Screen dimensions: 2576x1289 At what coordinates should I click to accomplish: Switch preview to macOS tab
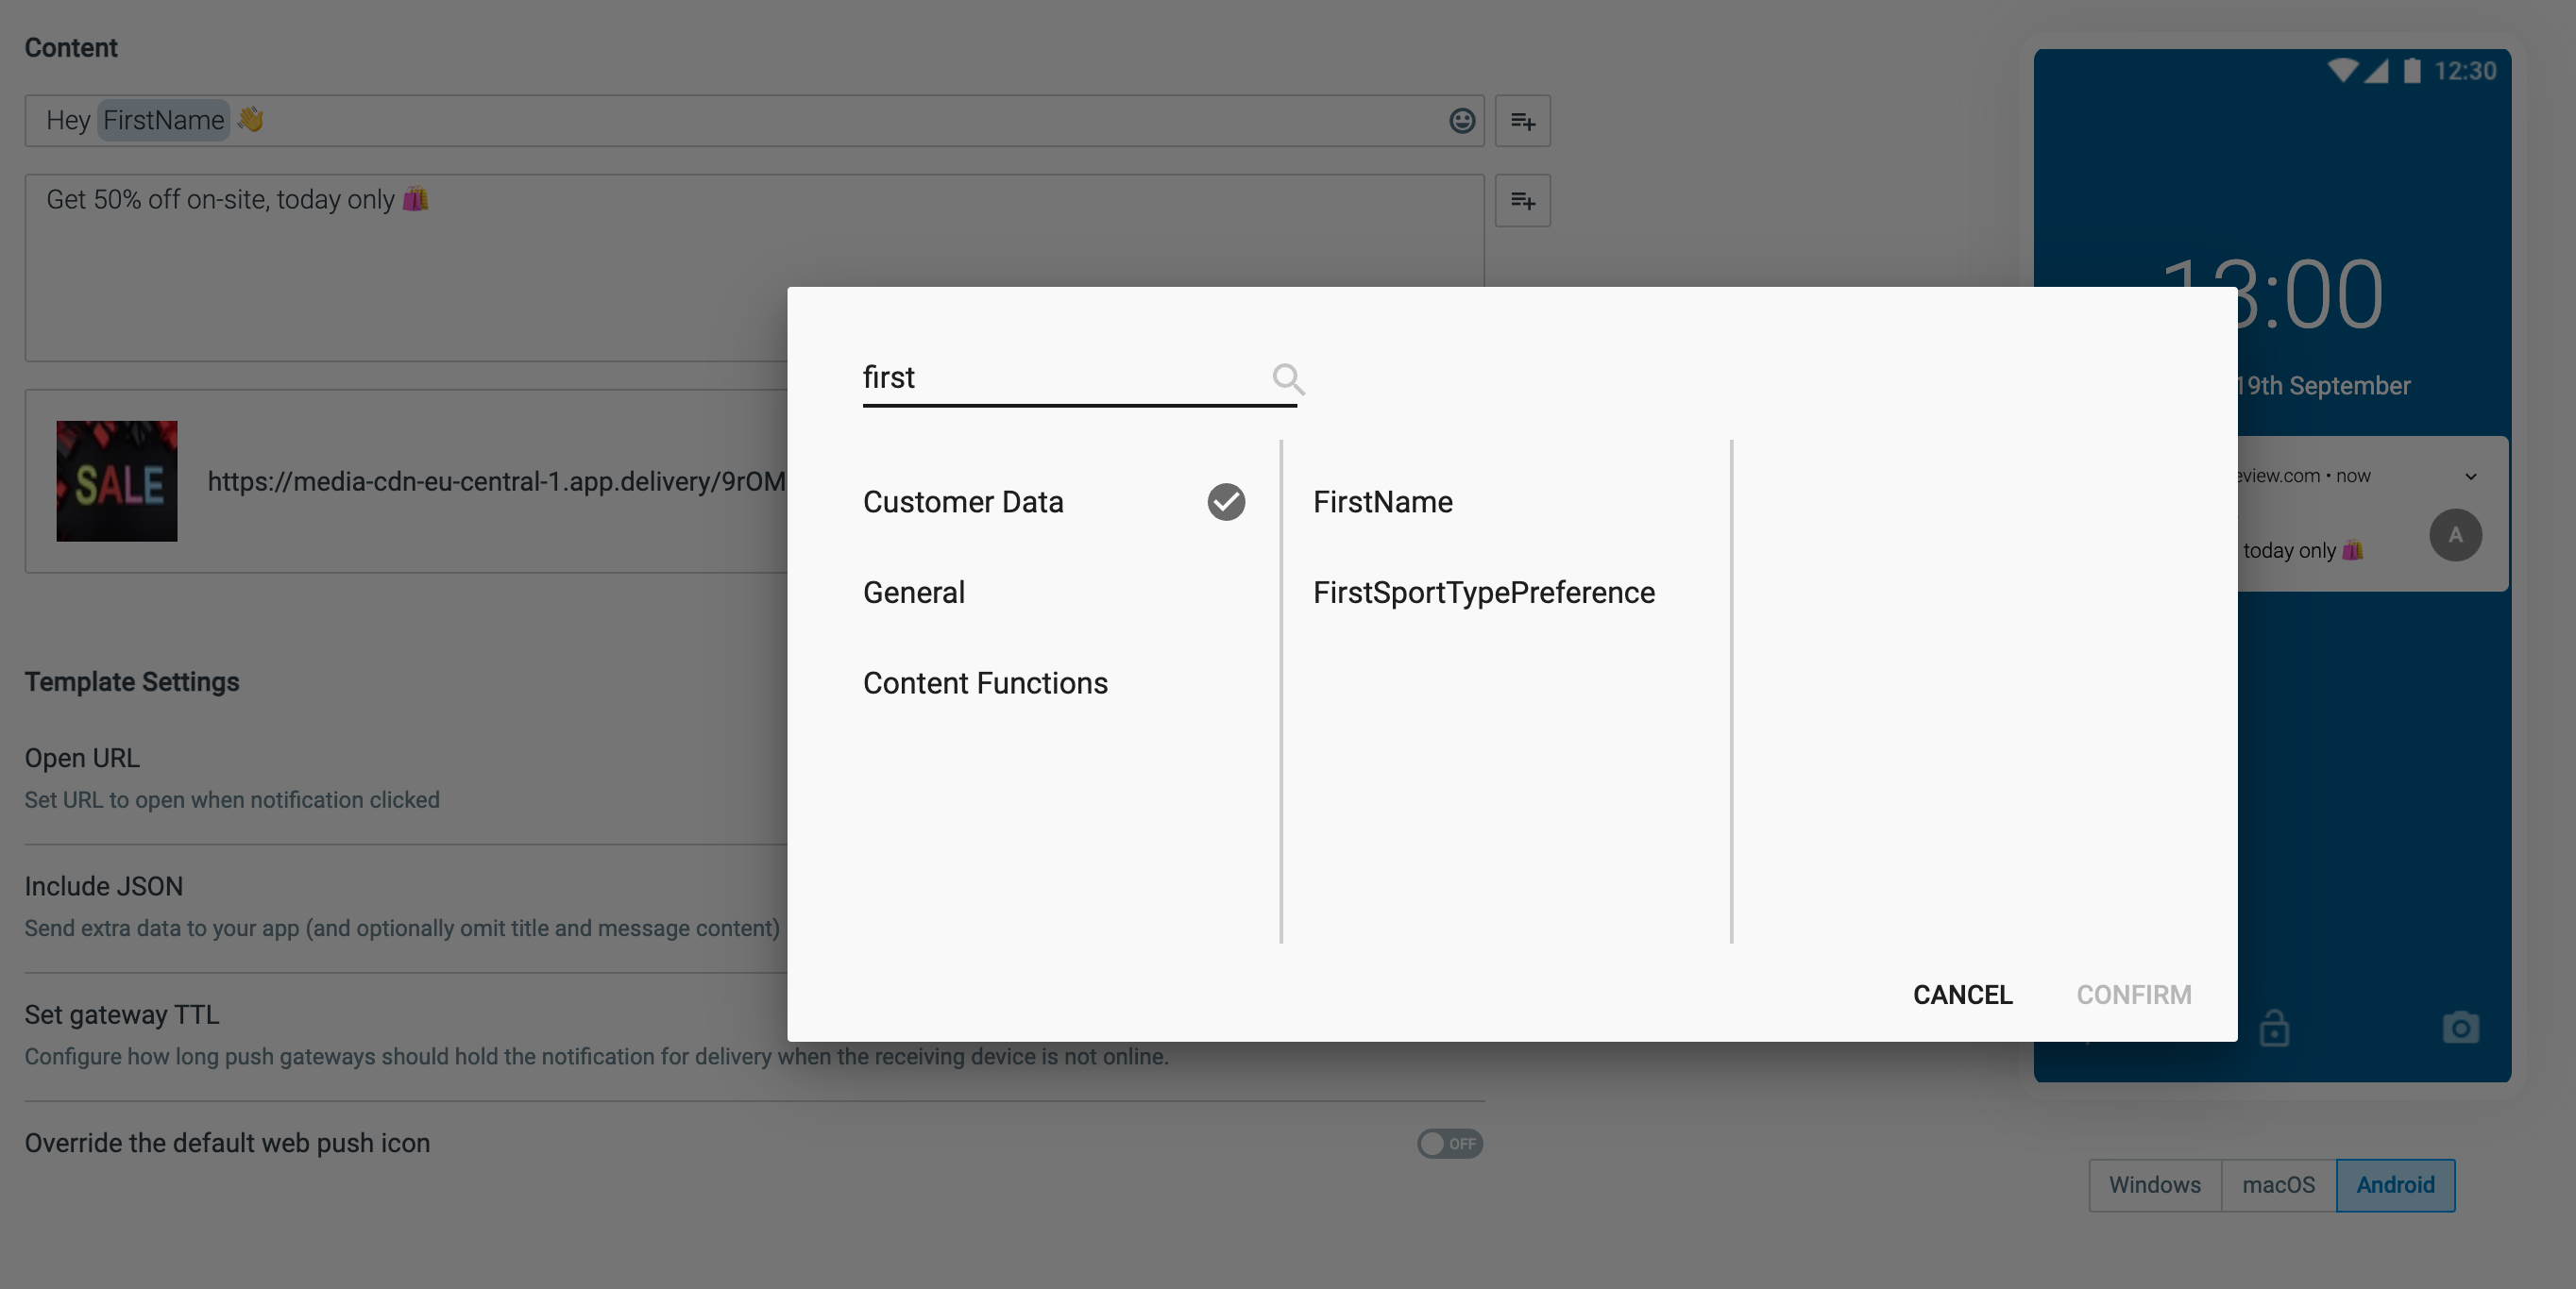pyautogui.click(x=2278, y=1185)
